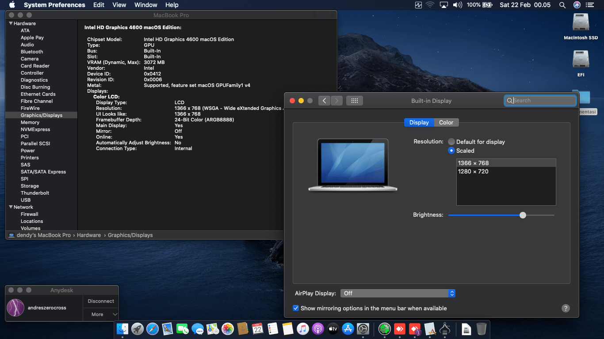Toggle Show mirroring options checkbox
The height and width of the screenshot is (339, 604).
(296, 308)
